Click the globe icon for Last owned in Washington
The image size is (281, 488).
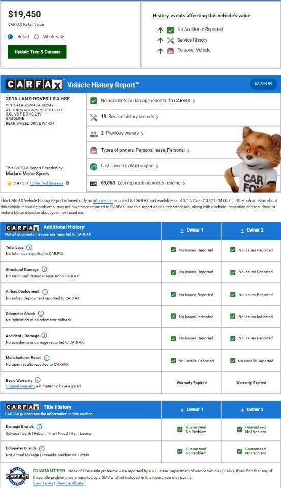[x=93, y=167]
